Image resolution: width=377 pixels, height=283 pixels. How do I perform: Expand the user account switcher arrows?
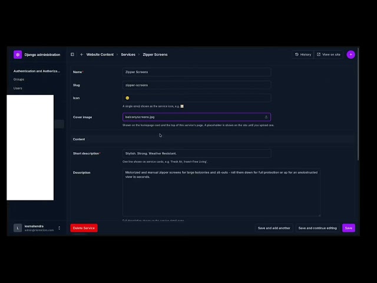pos(59,228)
